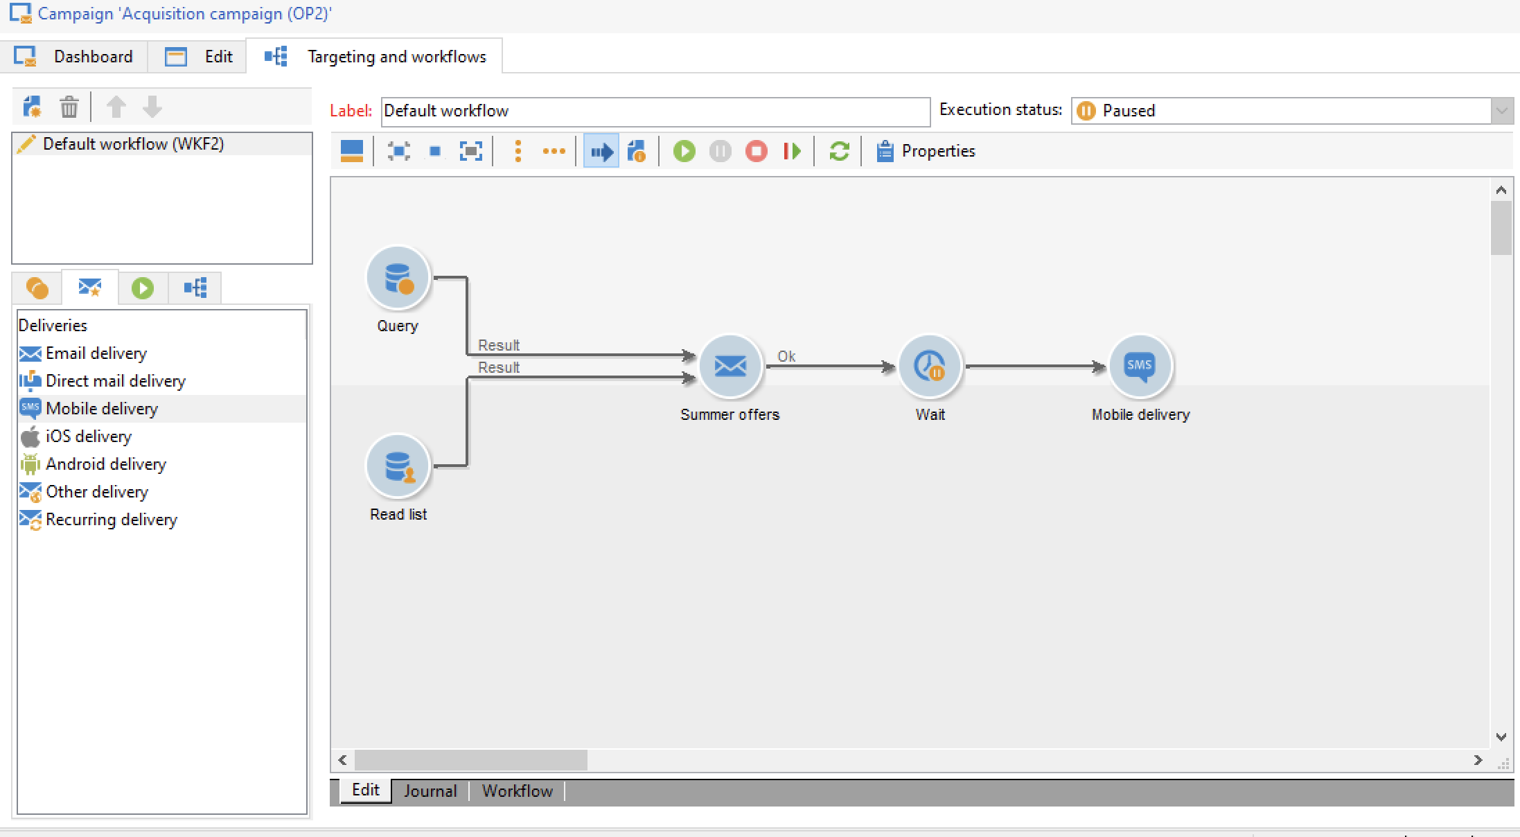Expand the Execution status dropdown

[x=1501, y=111]
